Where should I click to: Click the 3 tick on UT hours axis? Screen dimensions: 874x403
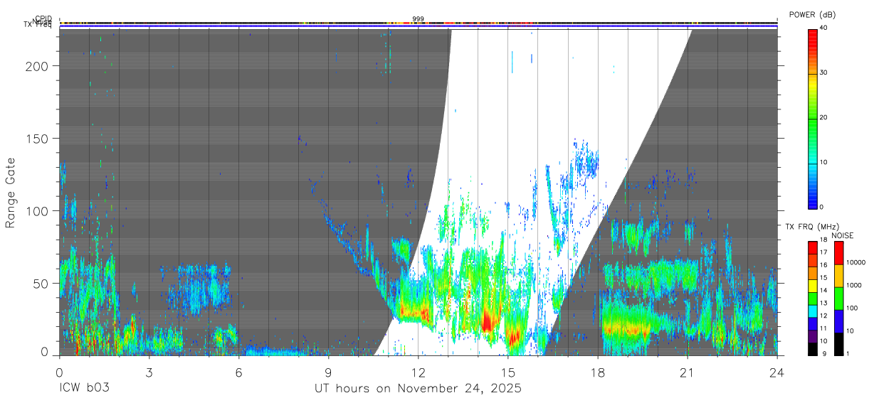pyautogui.click(x=149, y=372)
